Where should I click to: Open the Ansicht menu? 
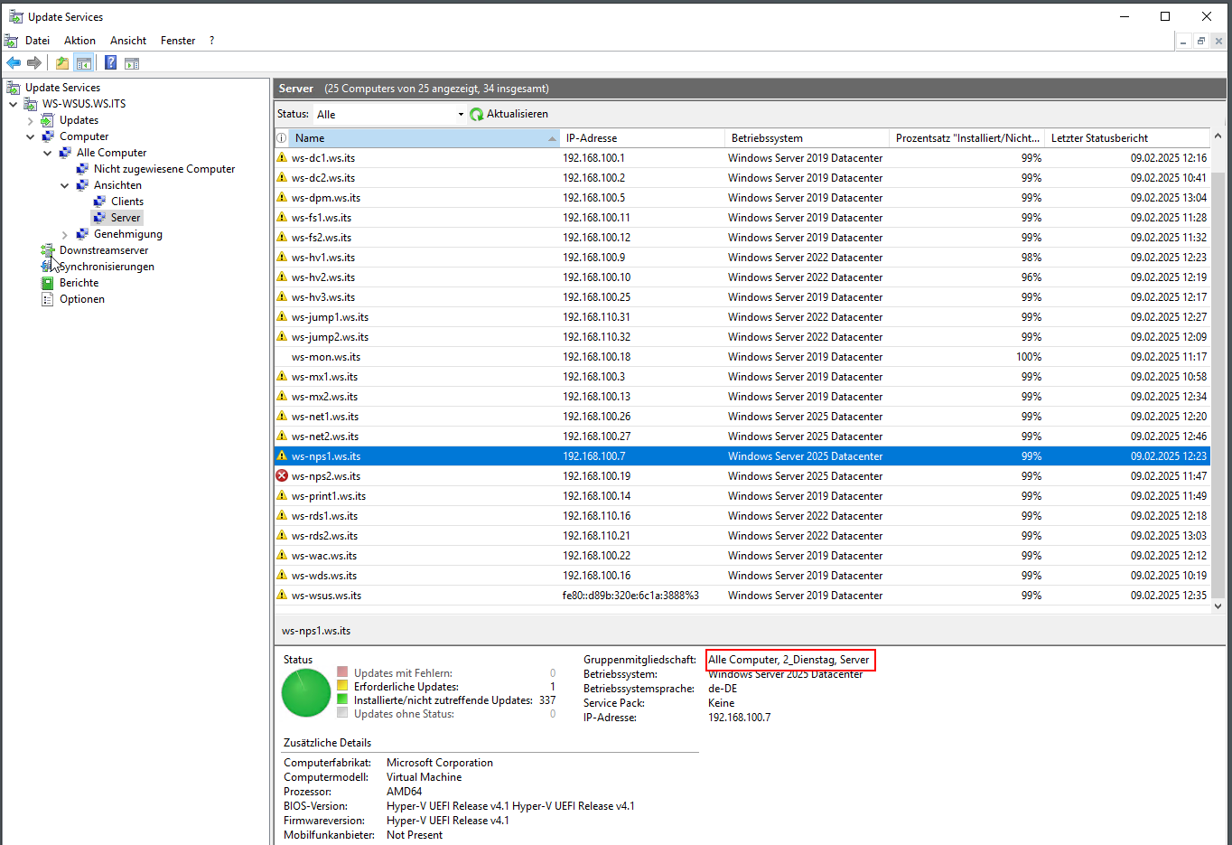128,41
